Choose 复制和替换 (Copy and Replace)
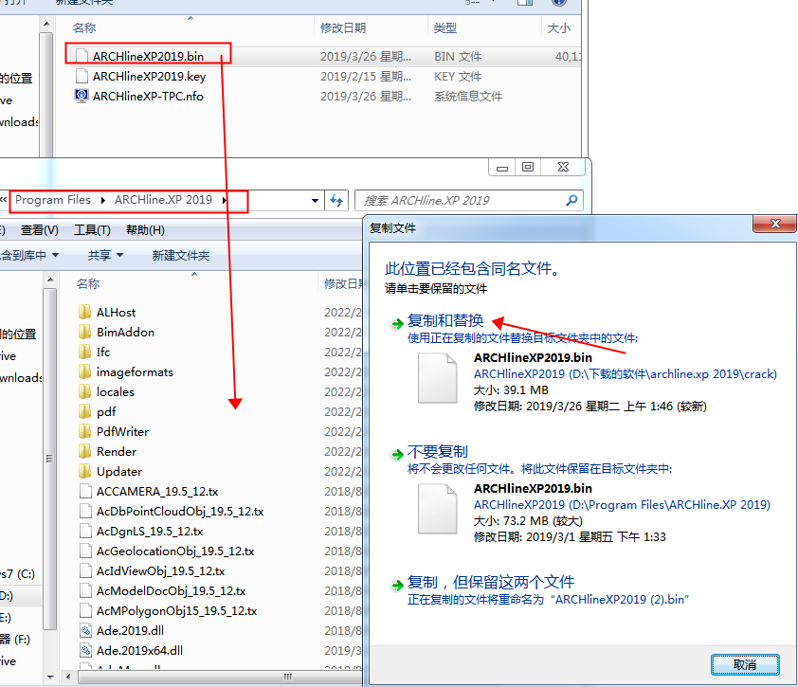Viewport: 798px width, 687px height. [x=444, y=320]
